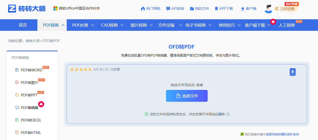Click the blue download icon in upload area
Screen dimensions: 318x140
[x=292, y=72]
